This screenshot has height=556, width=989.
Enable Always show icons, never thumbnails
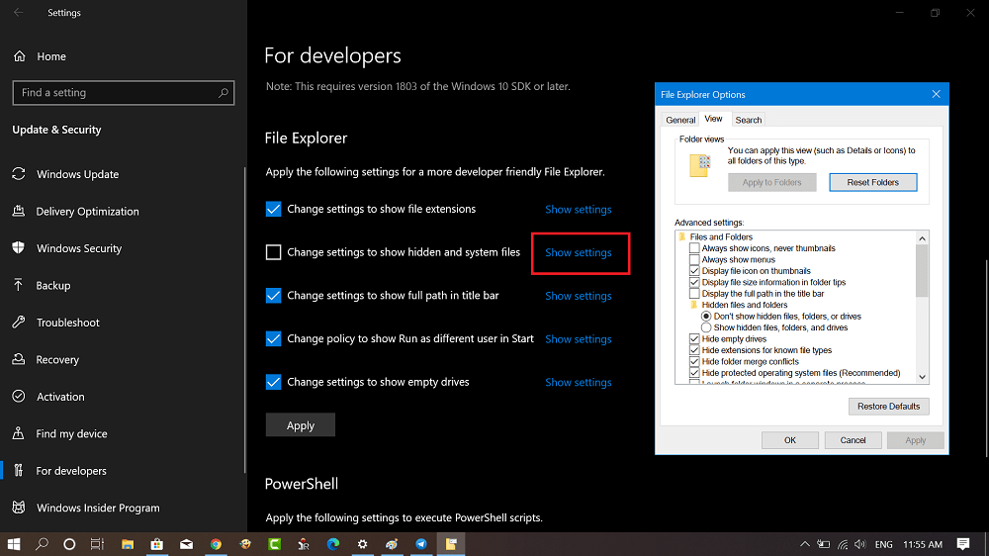(x=694, y=248)
